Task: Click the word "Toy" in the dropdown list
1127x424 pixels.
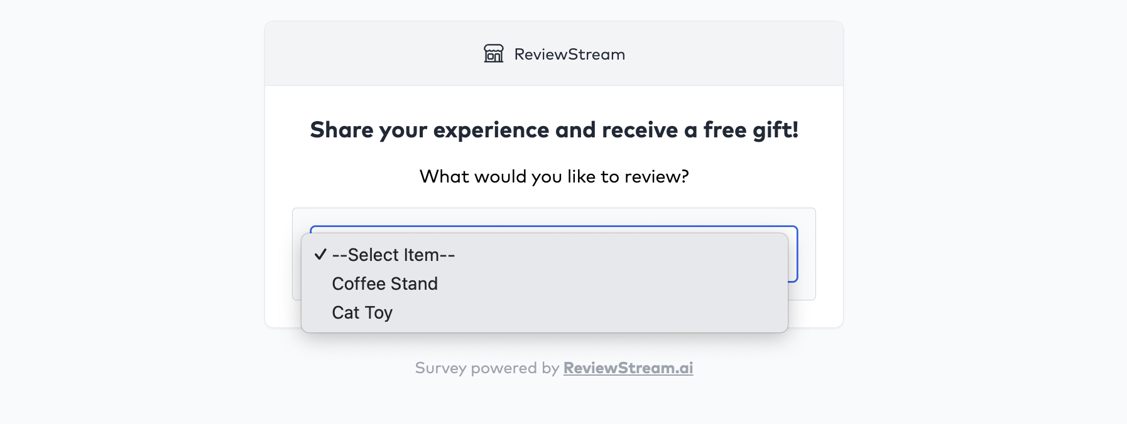Action: (378, 312)
